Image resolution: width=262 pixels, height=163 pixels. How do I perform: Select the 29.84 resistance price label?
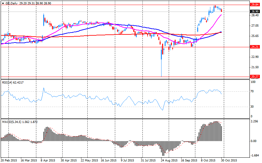pyautogui.click(x=255, y=5)
